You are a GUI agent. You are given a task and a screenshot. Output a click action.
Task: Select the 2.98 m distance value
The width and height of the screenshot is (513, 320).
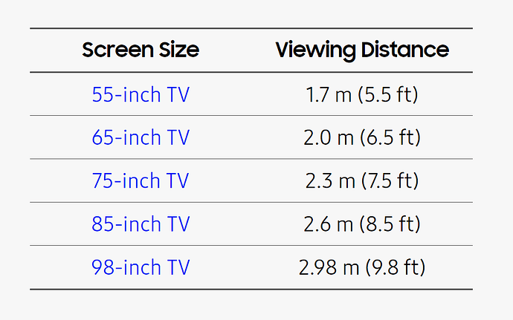[329, 267]
